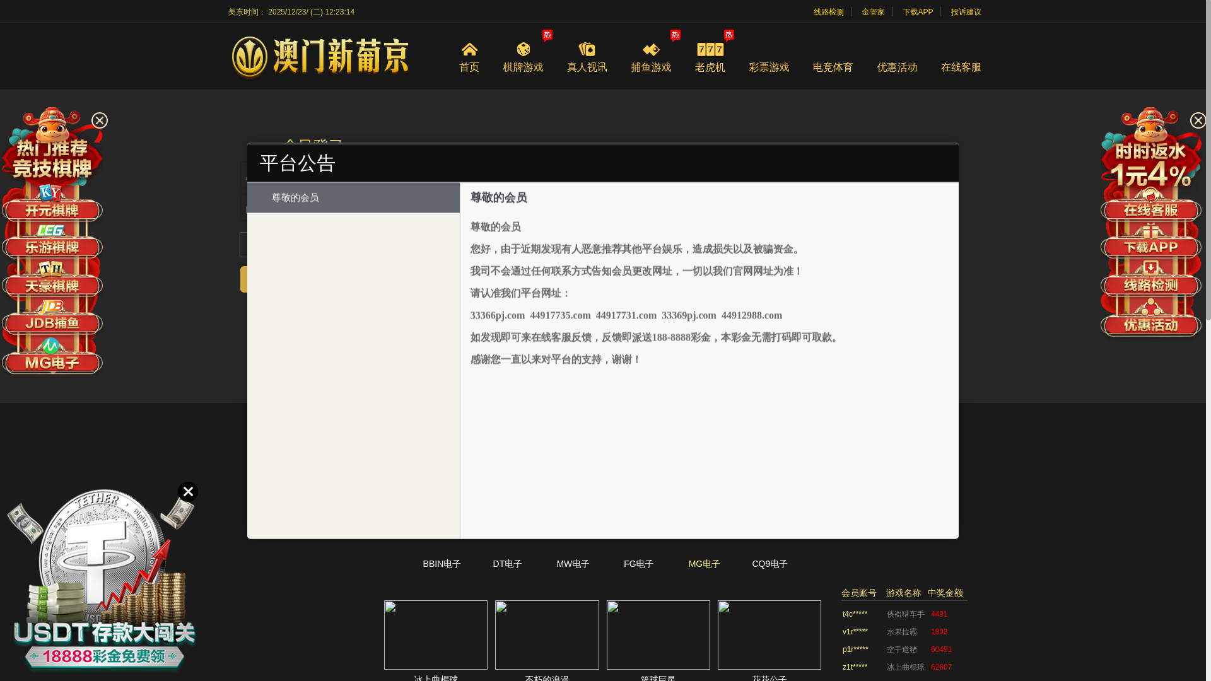Viewport: 1211px width, 681px height.
Task: Click the 会员账号 column header
Action: (858, 593)
